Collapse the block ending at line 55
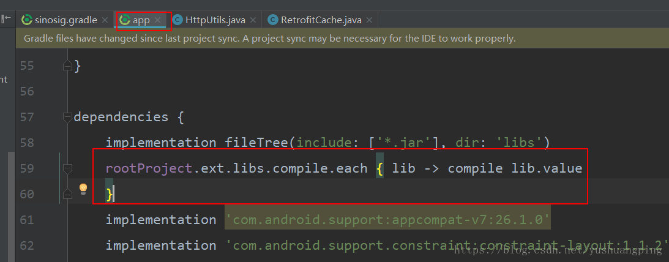Image resolution: width=669 pixels, height=262 pixels. pyautogui.click(x=67, y=65)
